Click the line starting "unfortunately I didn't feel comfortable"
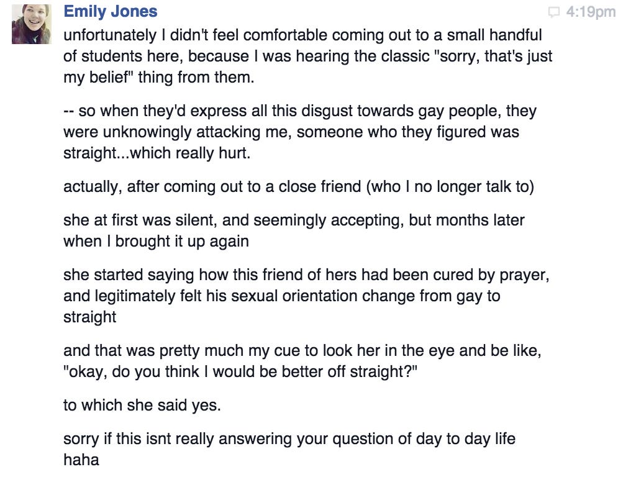Image resolution: width=618 pixels, height=477 pixels. pos(302,35)
